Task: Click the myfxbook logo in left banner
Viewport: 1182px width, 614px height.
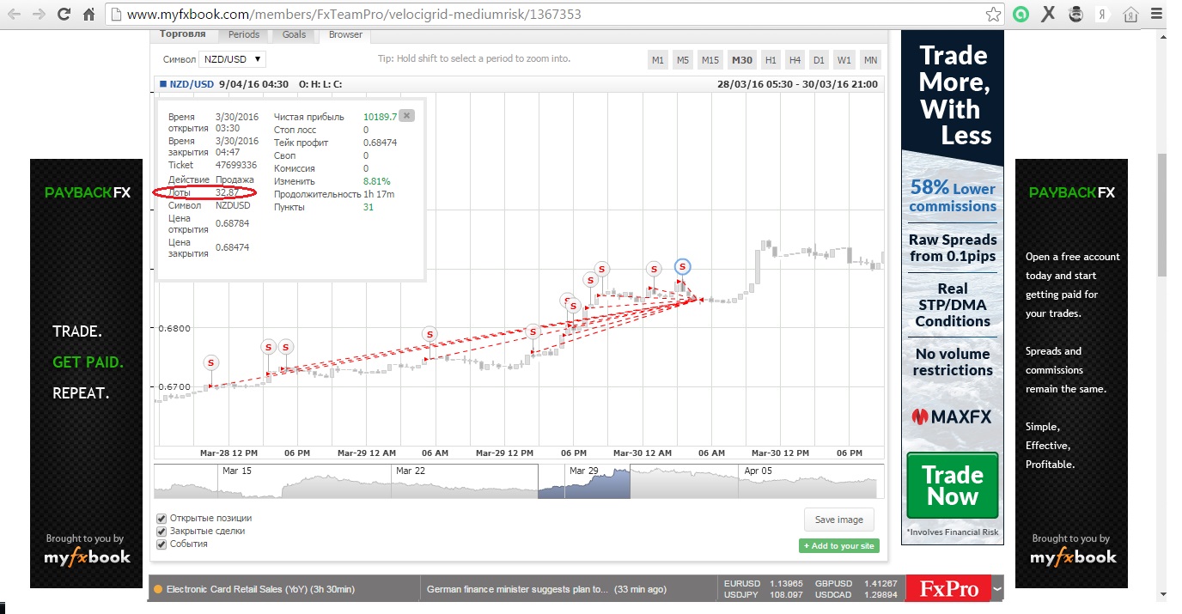Action: pos(87,557)
